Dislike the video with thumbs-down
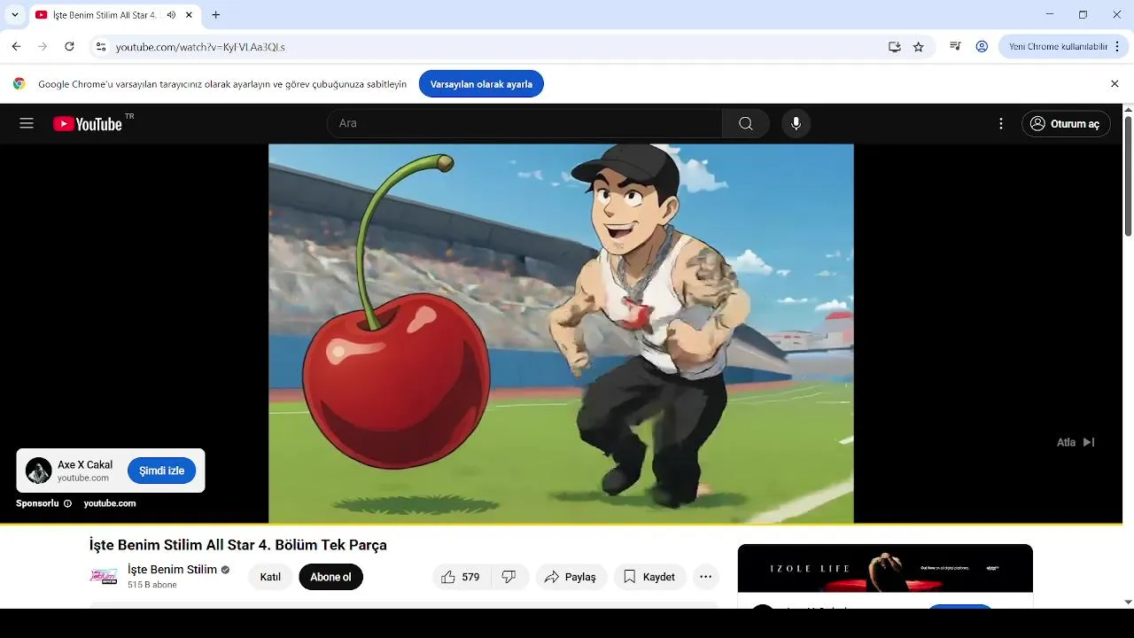This screenshot has height=638, width=1134. coord(509,577)
